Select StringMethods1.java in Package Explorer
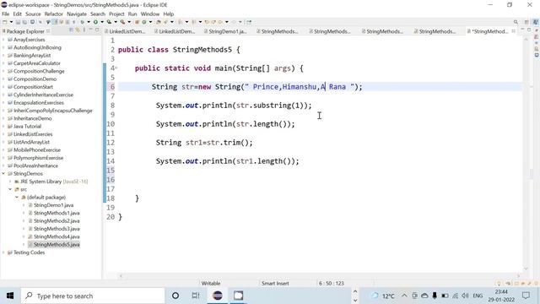This screenshot has height=304, width=540. tap(57, 213)
